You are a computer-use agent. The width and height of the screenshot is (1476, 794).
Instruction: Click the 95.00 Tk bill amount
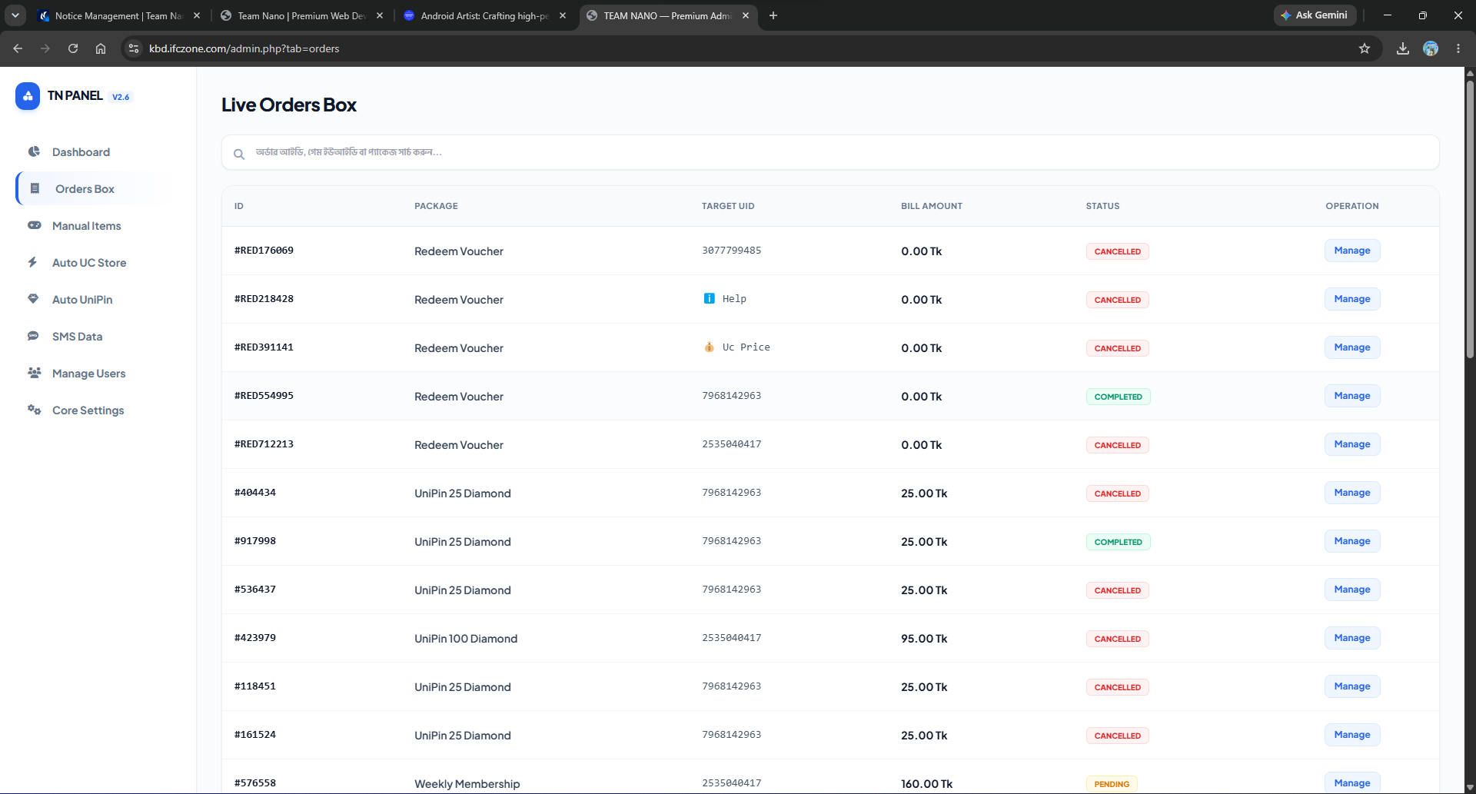924,639
